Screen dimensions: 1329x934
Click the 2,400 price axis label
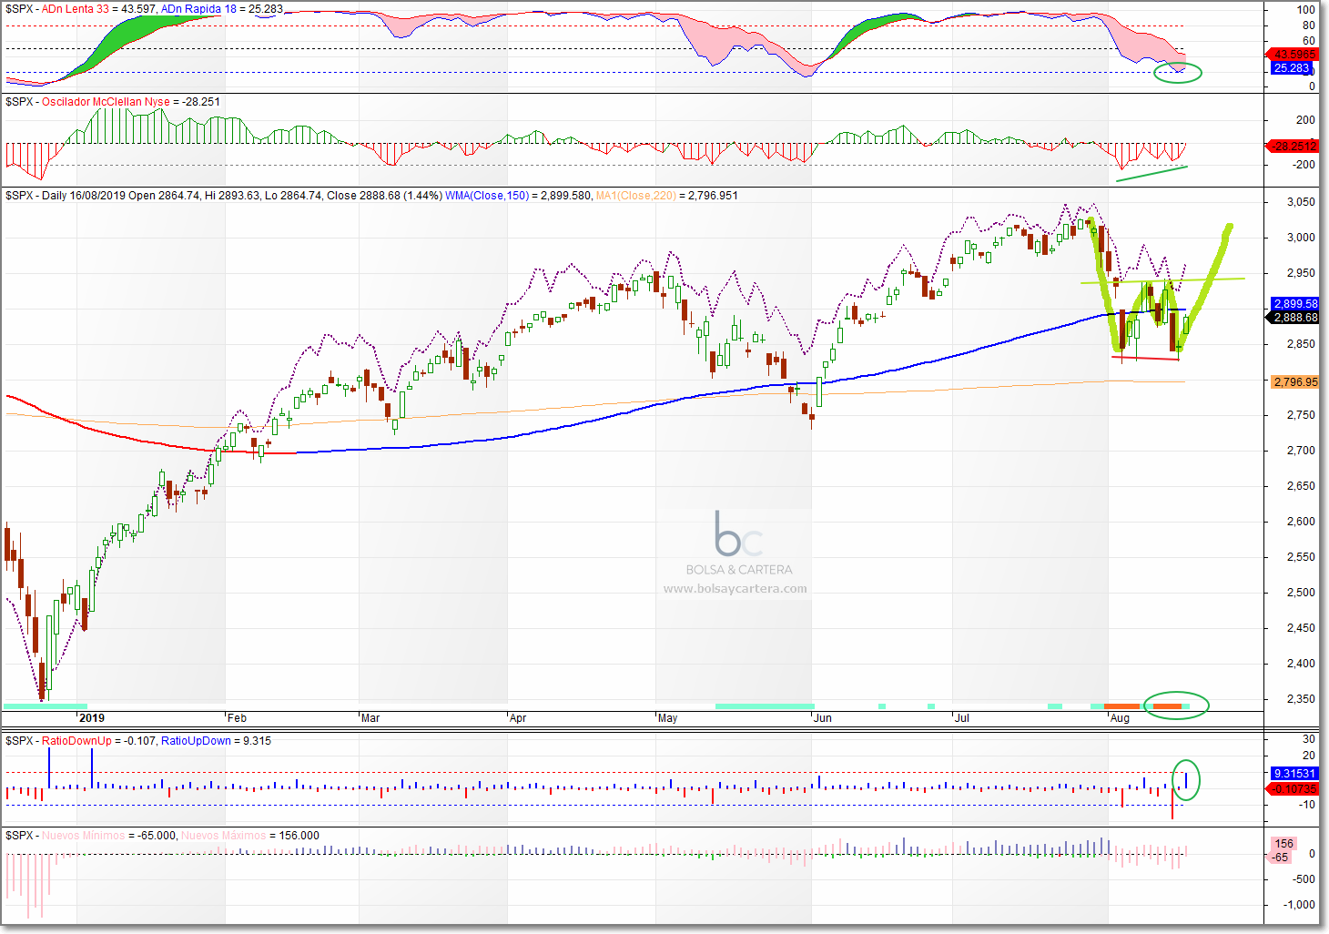1300,664
